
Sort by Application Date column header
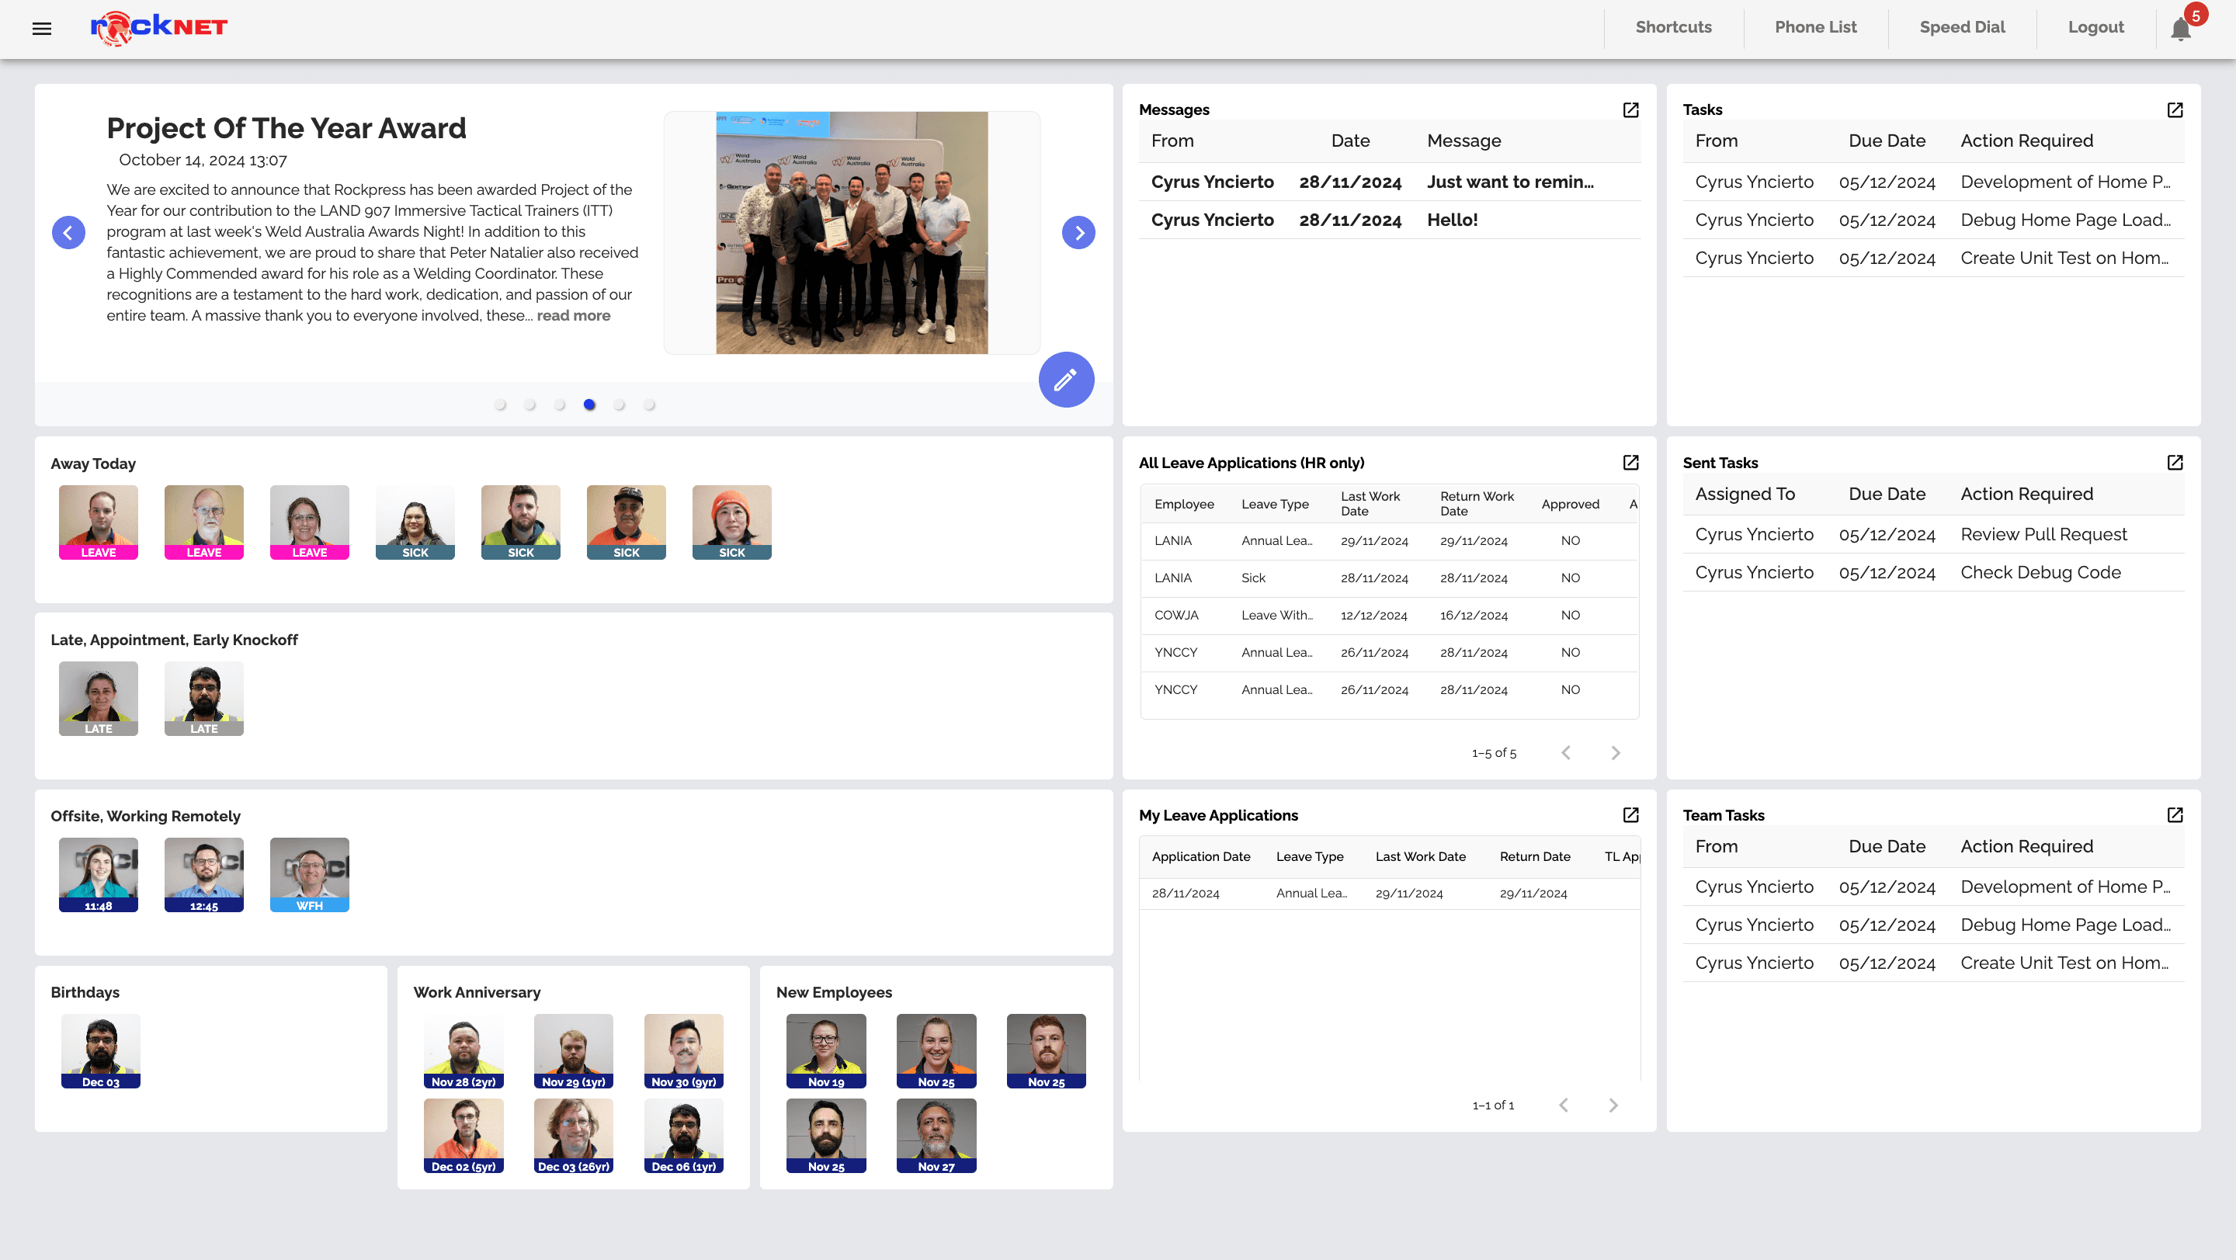(1200, 856)
